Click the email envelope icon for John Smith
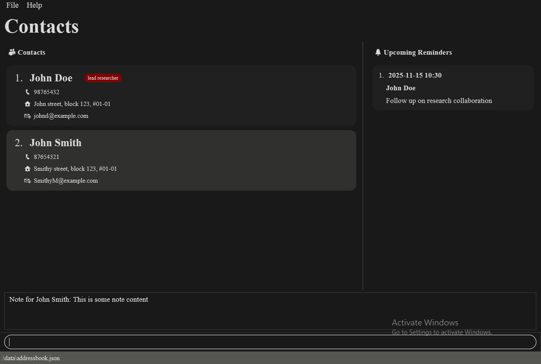Viewport: 541px width, 364px height. tap(28, 181)
